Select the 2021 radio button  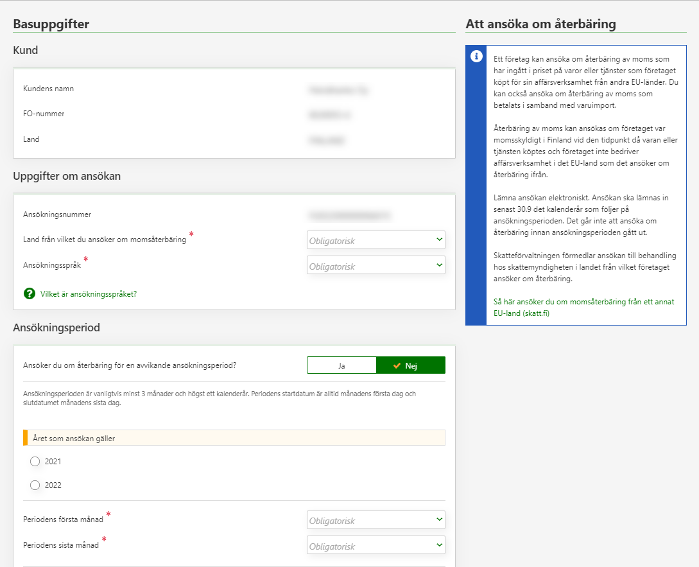[35, 461]
